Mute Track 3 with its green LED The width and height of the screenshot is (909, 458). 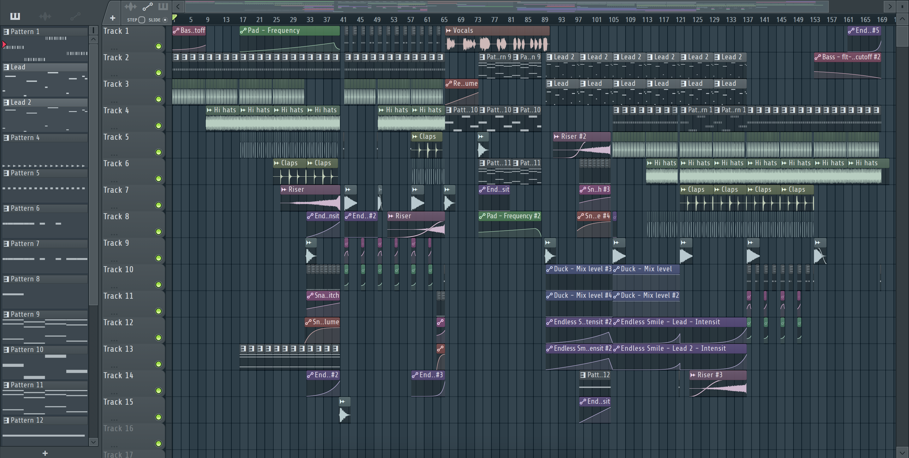(x=158, y=99)
